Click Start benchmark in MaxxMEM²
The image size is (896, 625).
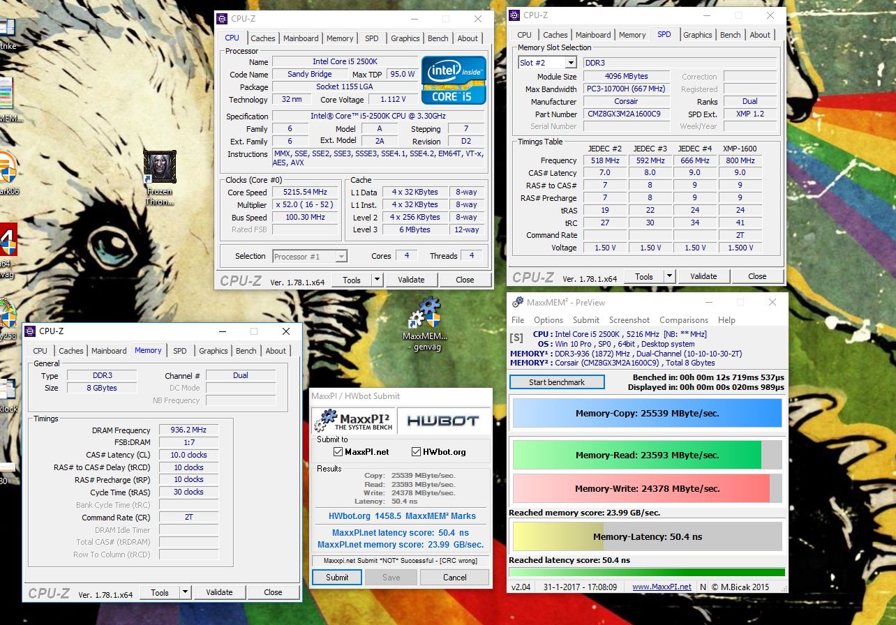coord(557,382)
